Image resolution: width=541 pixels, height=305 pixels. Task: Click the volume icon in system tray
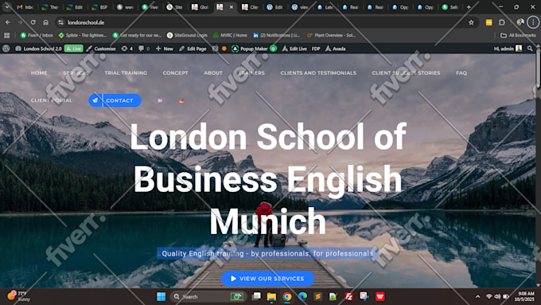pos(497,296)
